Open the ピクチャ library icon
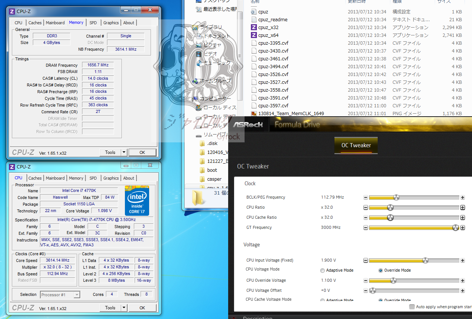The image size is (472, 319). [199, 45]
